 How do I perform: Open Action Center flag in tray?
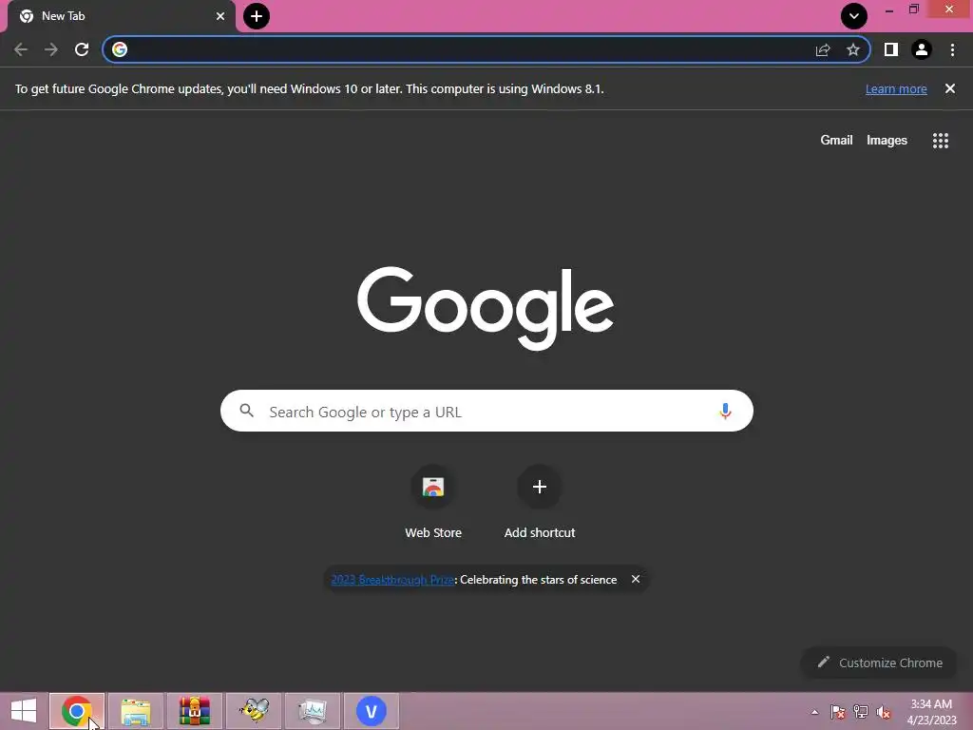[838, 712]
